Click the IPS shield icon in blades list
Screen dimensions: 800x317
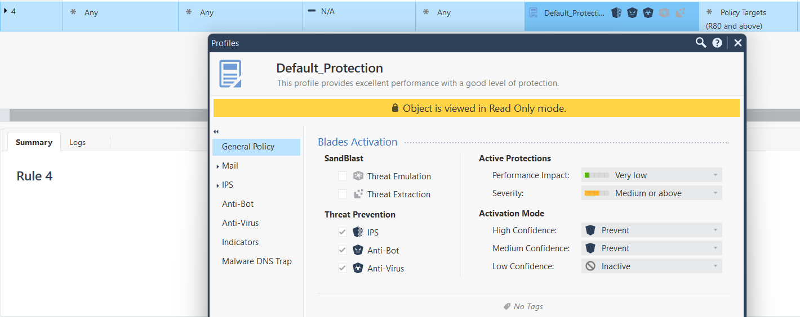[x=358, y=232]
